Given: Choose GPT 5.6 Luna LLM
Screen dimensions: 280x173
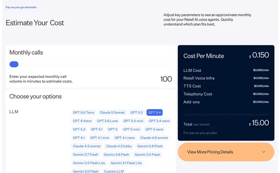Looking at the screenshot, I should pos(107,121).
